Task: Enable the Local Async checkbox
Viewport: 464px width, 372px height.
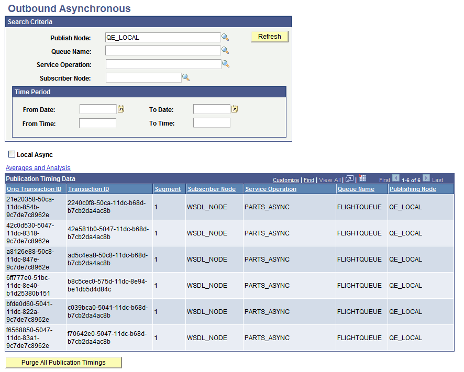Action: pyautogui.click(x=12, y=154)
